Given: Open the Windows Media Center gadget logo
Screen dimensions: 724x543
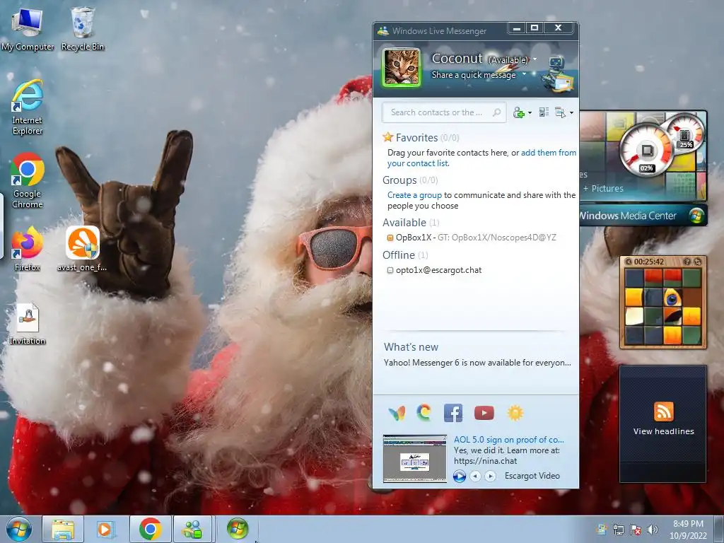Looking at the screenshot, I should pos(696,216).
